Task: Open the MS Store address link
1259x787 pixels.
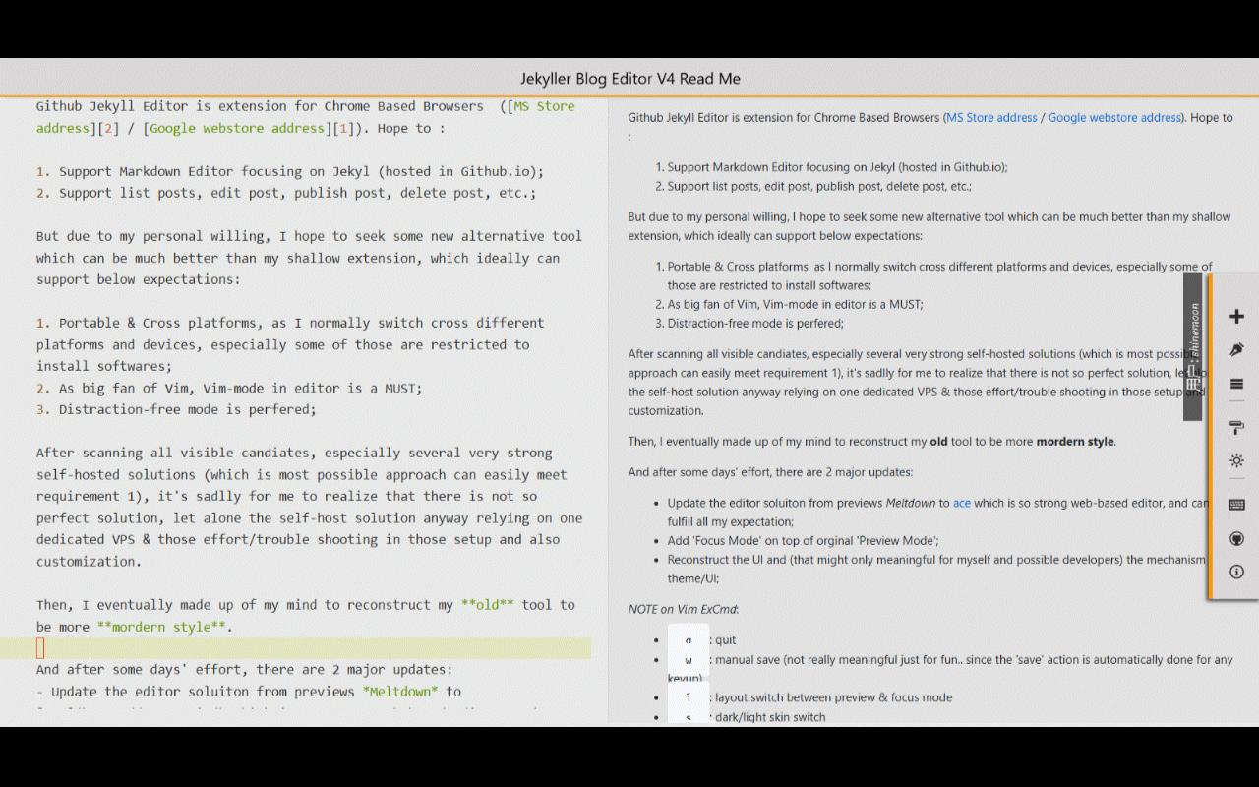Action: pyautogui.click(x=990, y=117)
